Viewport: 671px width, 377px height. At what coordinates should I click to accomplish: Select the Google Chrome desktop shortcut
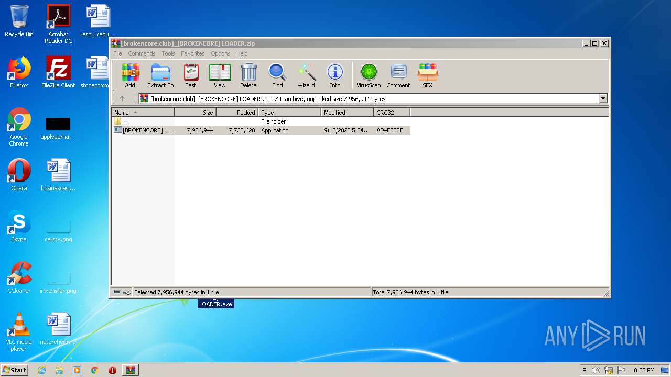pyautogui.click(x=19, y=127)
